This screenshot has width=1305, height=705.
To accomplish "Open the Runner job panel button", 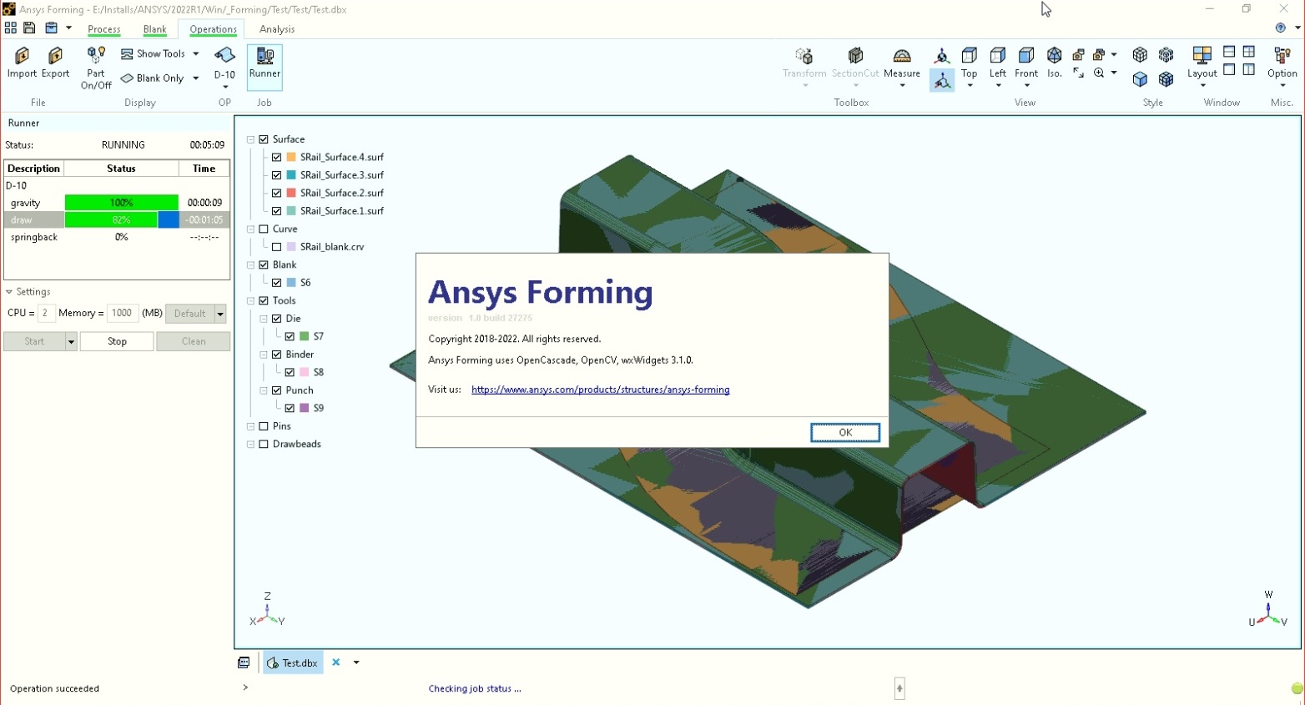I will click(265, 66).
